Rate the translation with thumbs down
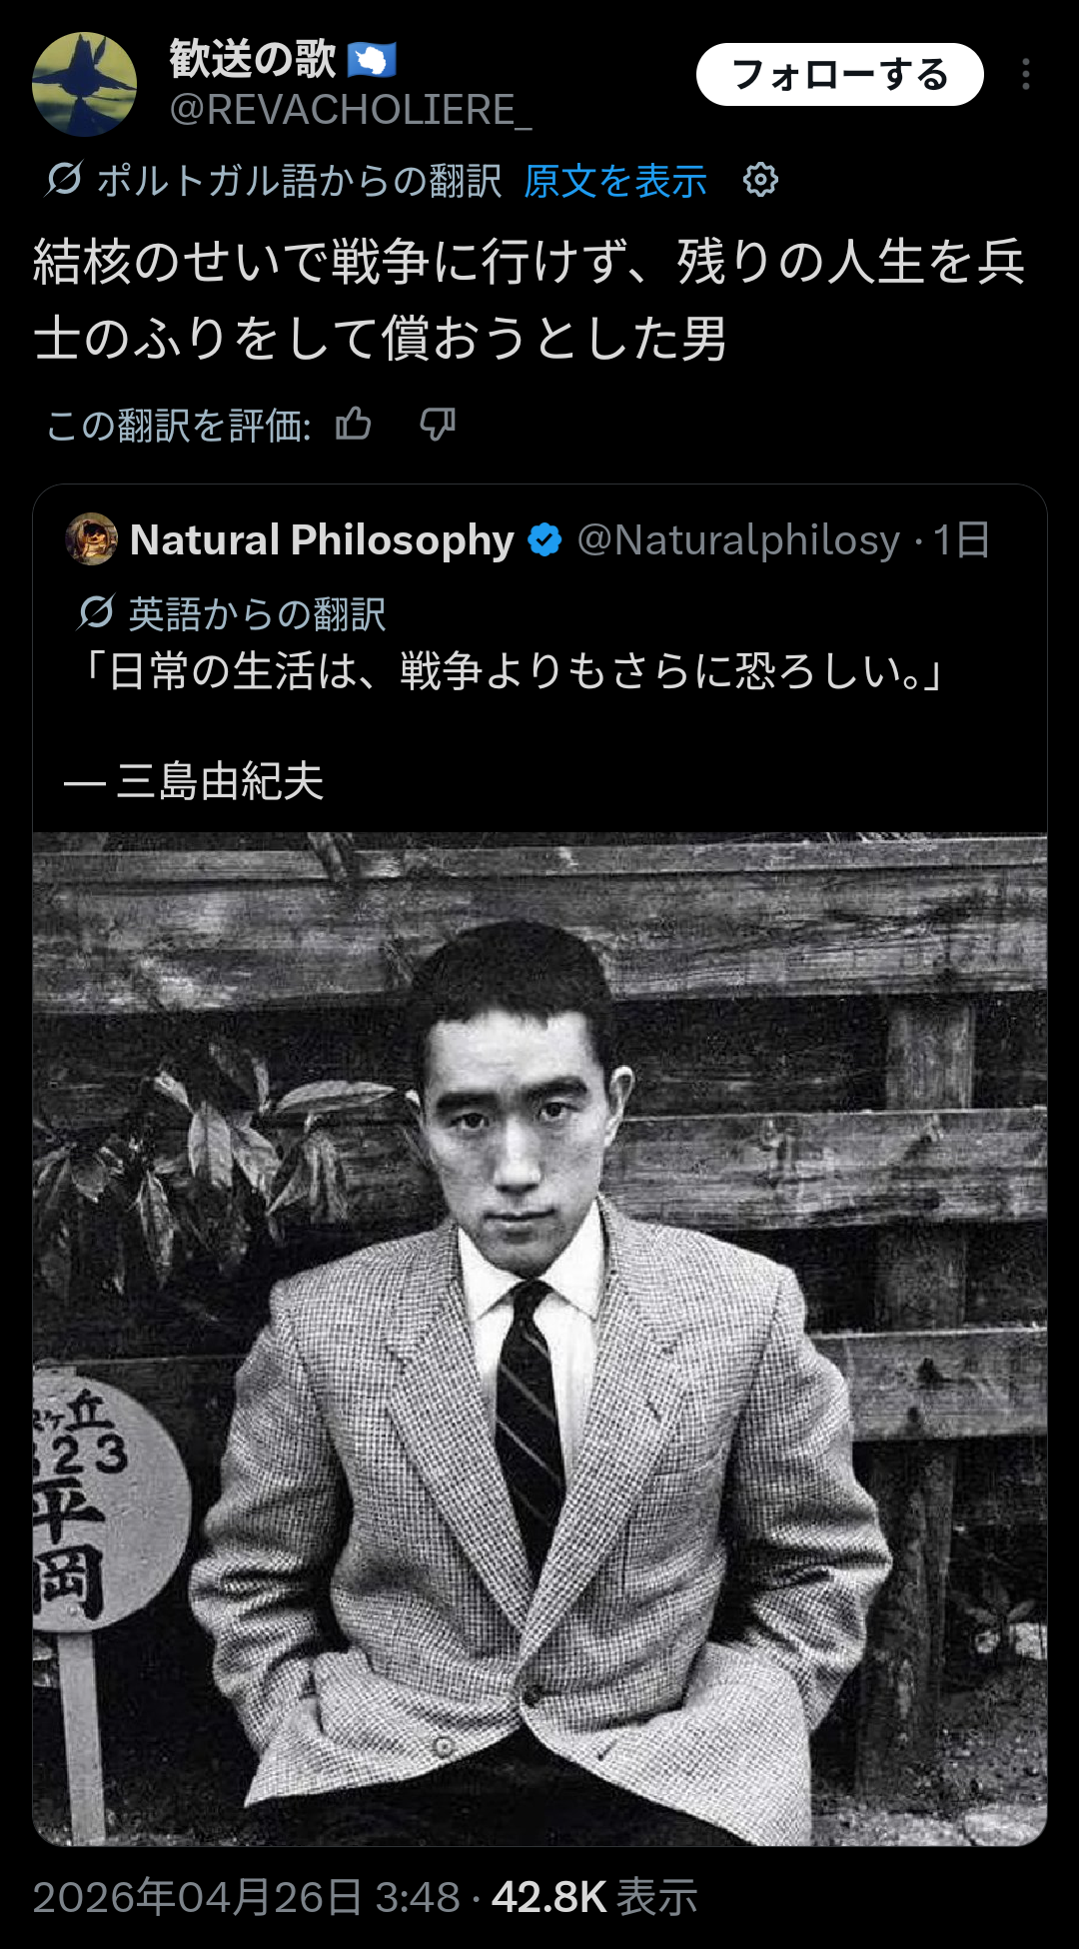Image resolution: width=1079 pixels, height=1949 pixels. click(438, 425)
